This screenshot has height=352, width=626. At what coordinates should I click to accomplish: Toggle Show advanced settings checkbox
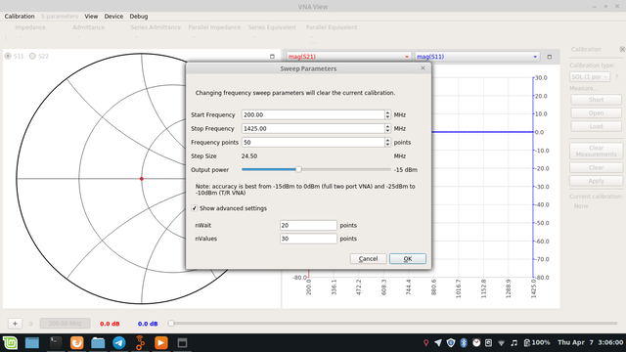[x=194, y=208]
